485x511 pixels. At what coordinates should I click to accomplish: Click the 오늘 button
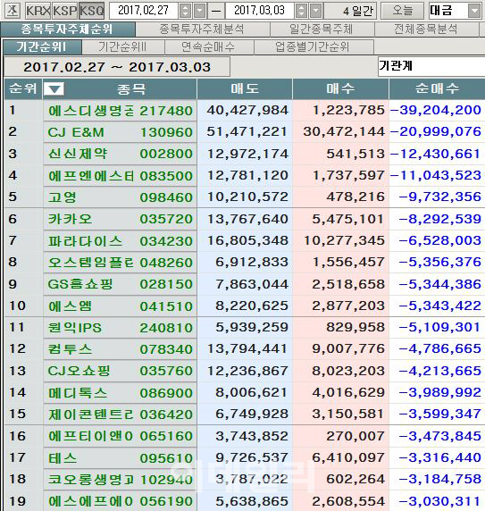pos(402,11)
